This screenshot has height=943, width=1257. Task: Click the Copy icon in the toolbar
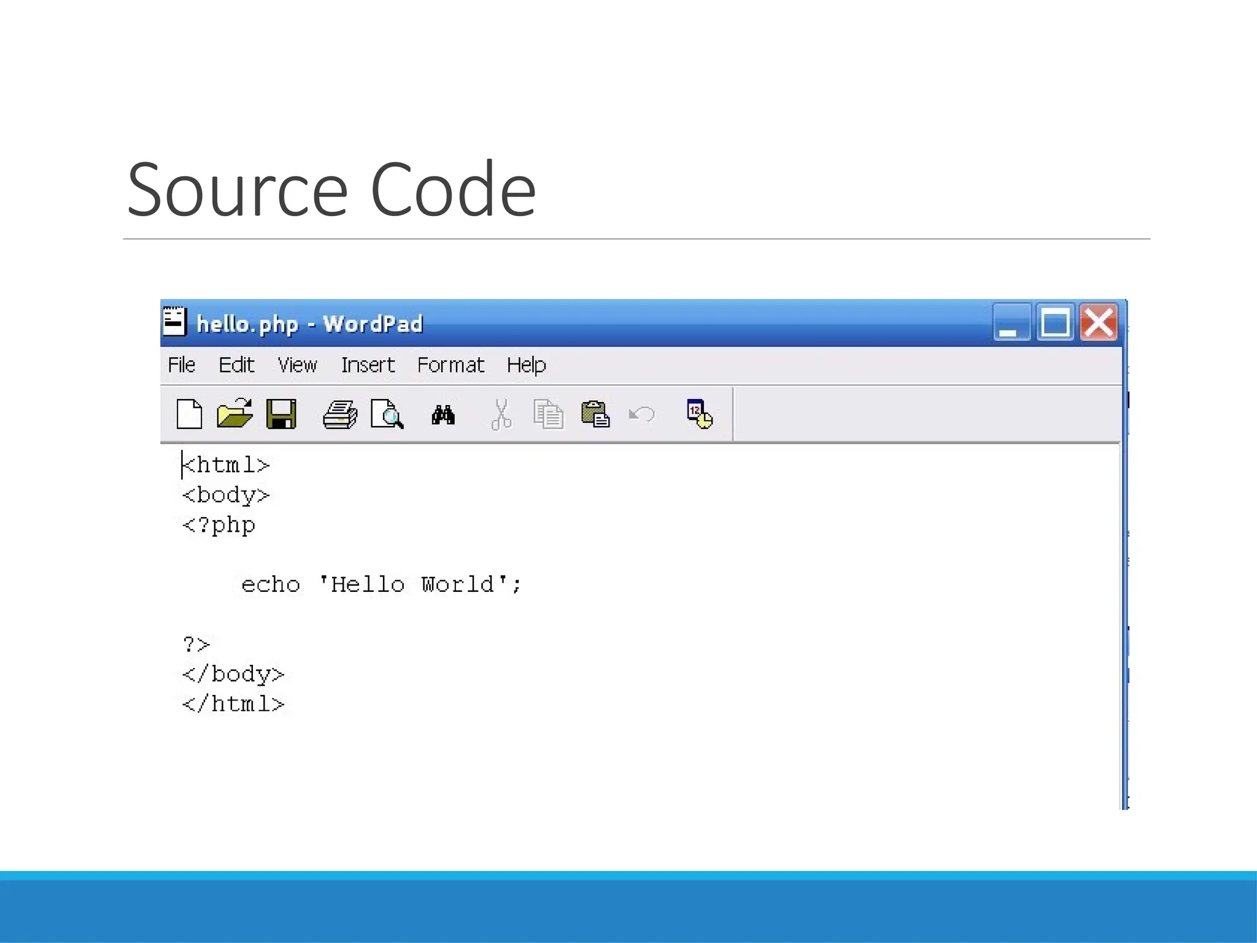tap(548, 414)
